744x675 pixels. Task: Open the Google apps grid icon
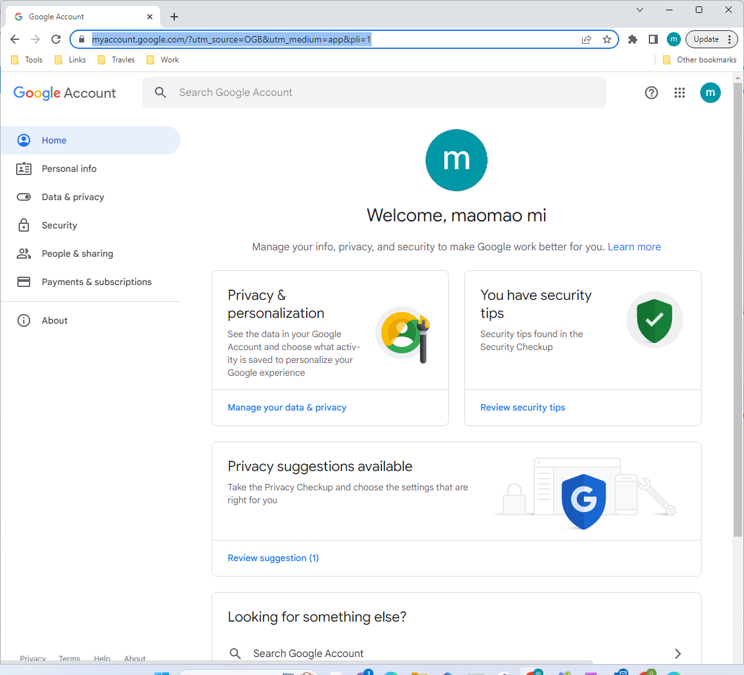pos(680,93)
